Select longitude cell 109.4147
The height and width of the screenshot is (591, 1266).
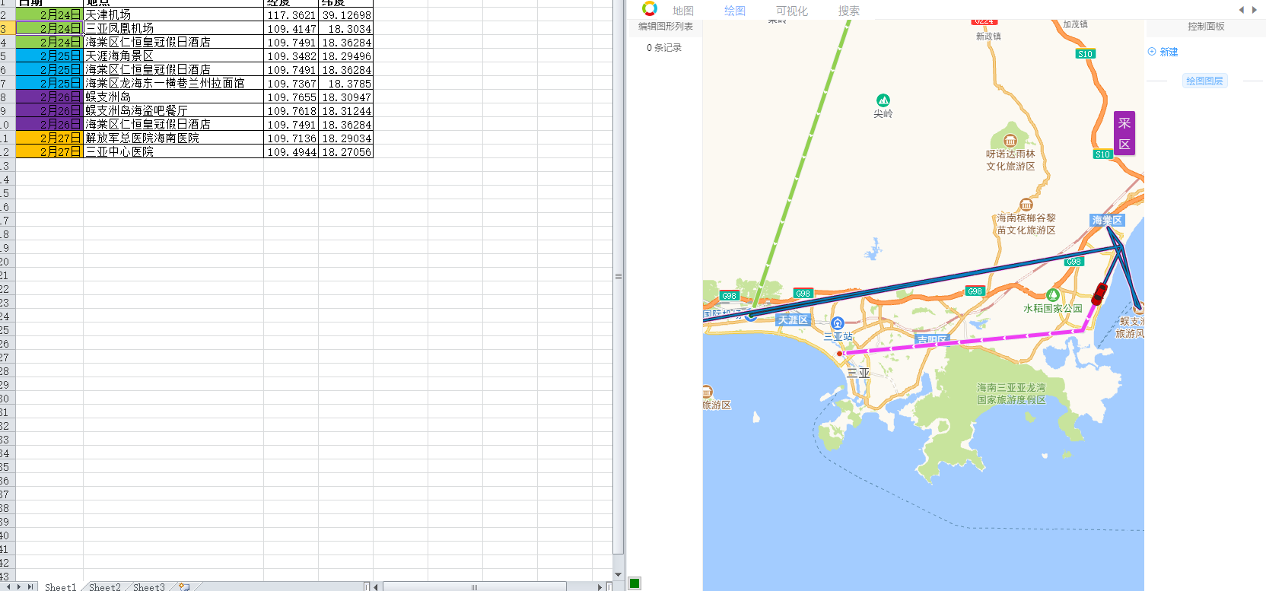(x=291, y=28)
